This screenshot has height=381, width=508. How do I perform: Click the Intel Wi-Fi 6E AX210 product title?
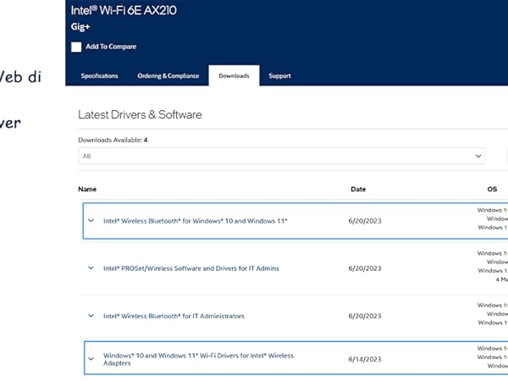click(x=129, y=10)
